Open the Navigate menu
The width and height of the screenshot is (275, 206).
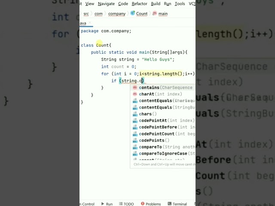click(106, 4)
